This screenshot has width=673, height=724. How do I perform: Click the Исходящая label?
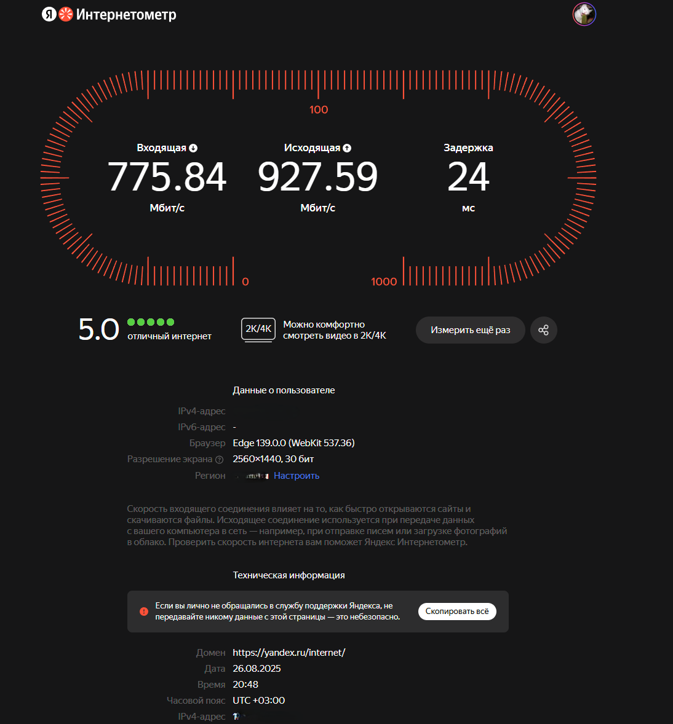[x=312, y=148]
